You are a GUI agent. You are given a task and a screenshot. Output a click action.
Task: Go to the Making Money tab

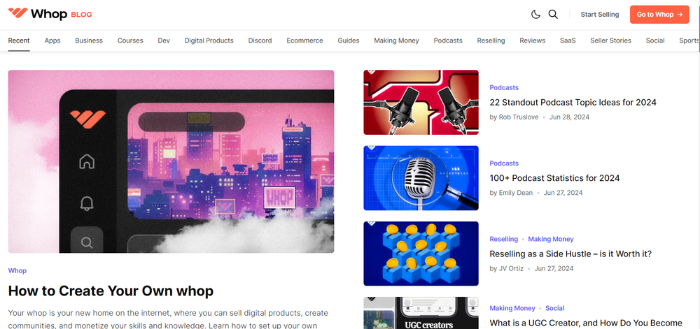click(396, 41)
